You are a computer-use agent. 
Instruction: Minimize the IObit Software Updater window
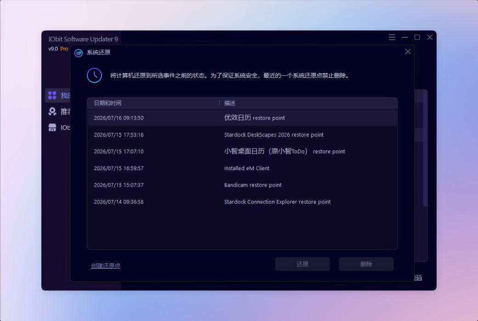(405, 37)
